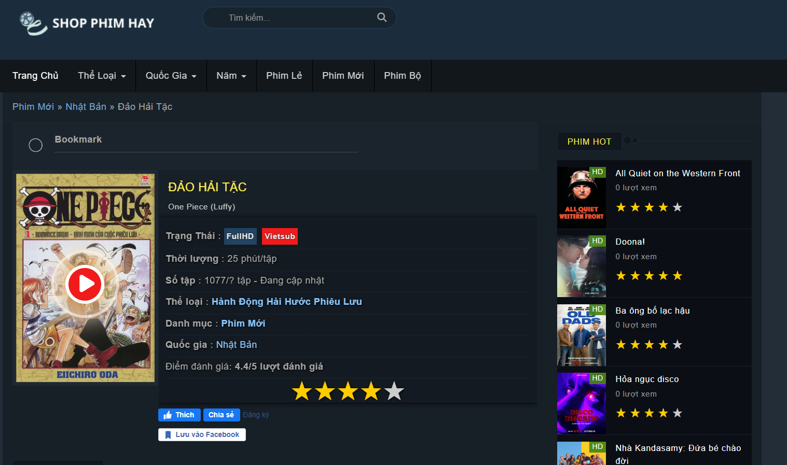The width and height of the screenshot is (787, 465).
Task: Open the Phim Mới category link
Action: (243, 323)
